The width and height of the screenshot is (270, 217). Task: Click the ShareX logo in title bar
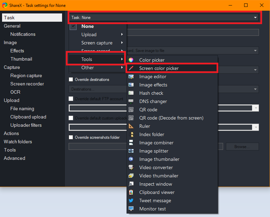click(5, 5)
